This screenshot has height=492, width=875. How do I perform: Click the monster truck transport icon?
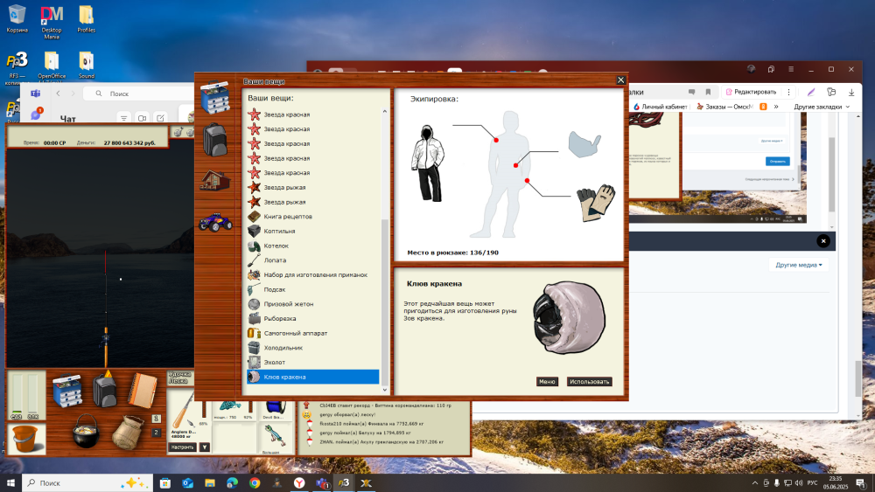click(x=215, y=222)
